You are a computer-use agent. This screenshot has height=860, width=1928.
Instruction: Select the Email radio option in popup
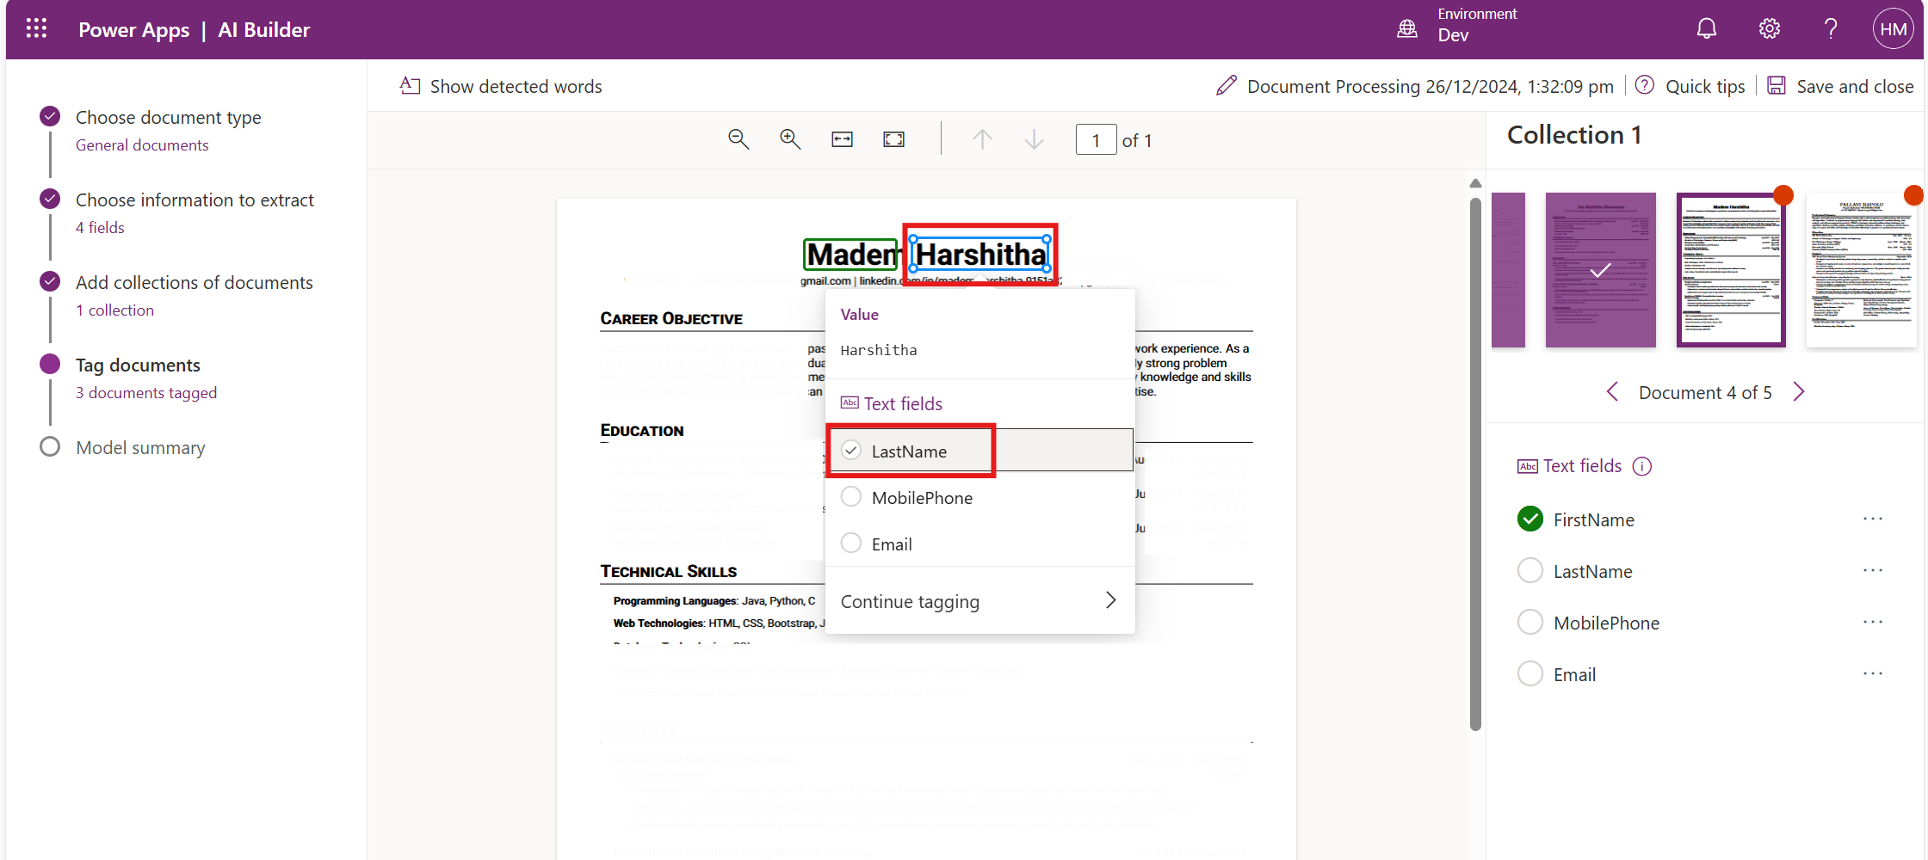click(851, 544)
